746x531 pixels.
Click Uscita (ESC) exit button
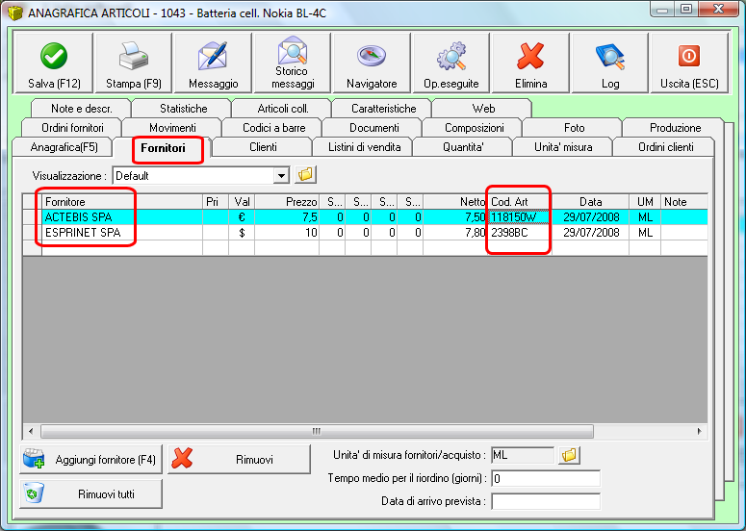[689, 63]
